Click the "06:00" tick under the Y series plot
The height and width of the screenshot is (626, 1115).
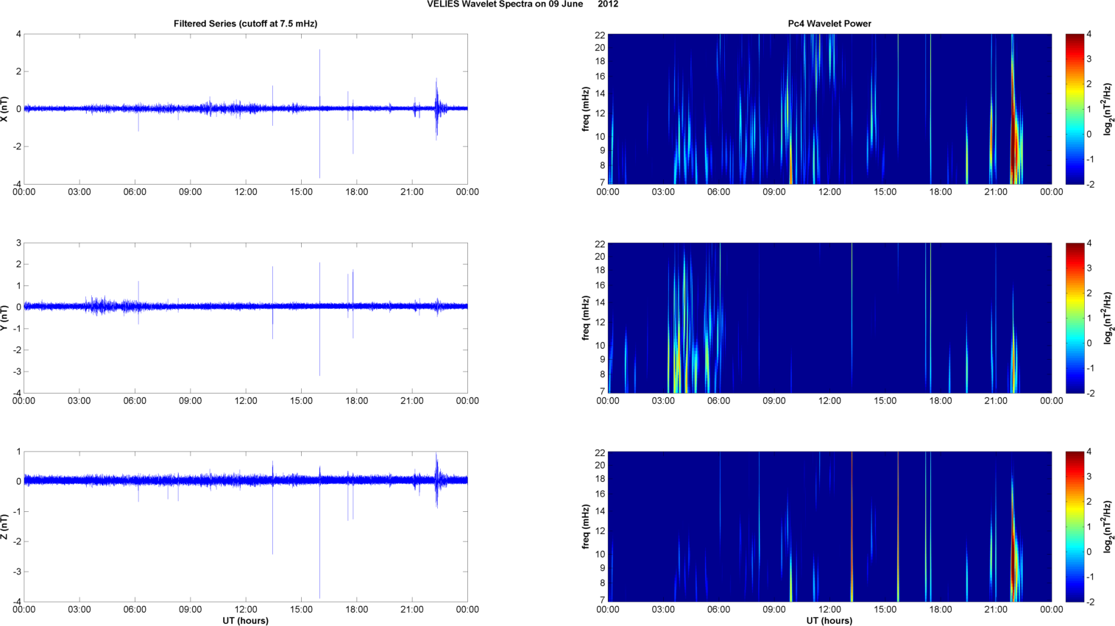click(x=135, y=401)
